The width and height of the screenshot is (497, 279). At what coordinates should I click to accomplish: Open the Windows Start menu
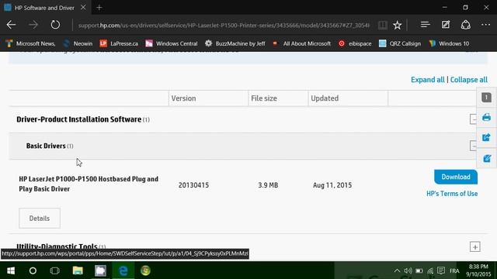tap(11, 270)
